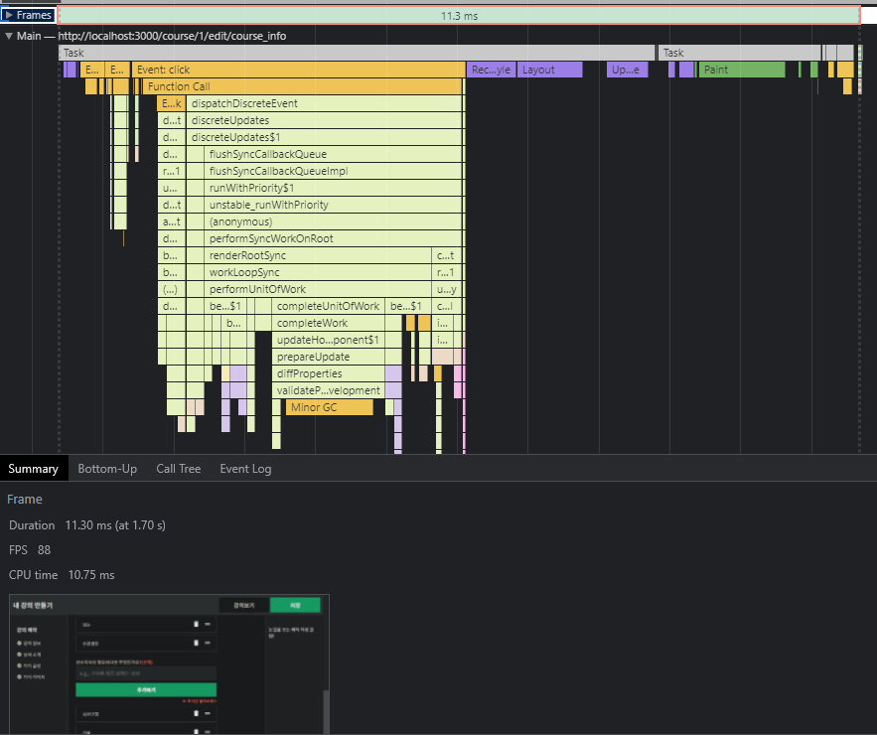Image resolution: width=877 pixels, height=735 pixels.
Task: Click the Event: click entry
Action: (299, 70)
